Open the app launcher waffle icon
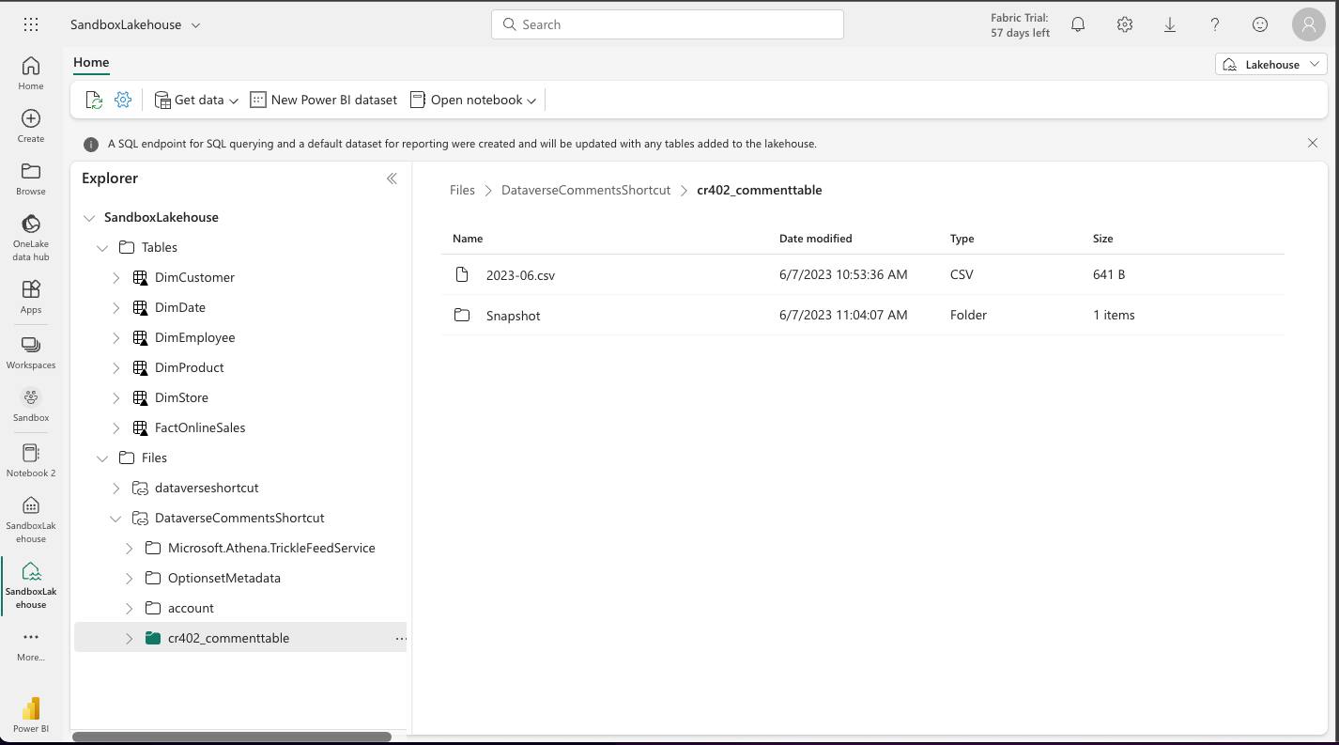The height and width of the screenshot is (745, 1339). click(30, 24)
